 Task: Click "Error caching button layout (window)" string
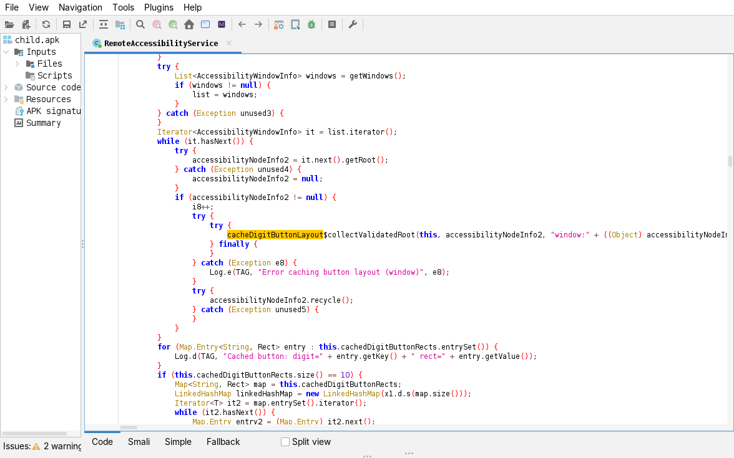341,272
